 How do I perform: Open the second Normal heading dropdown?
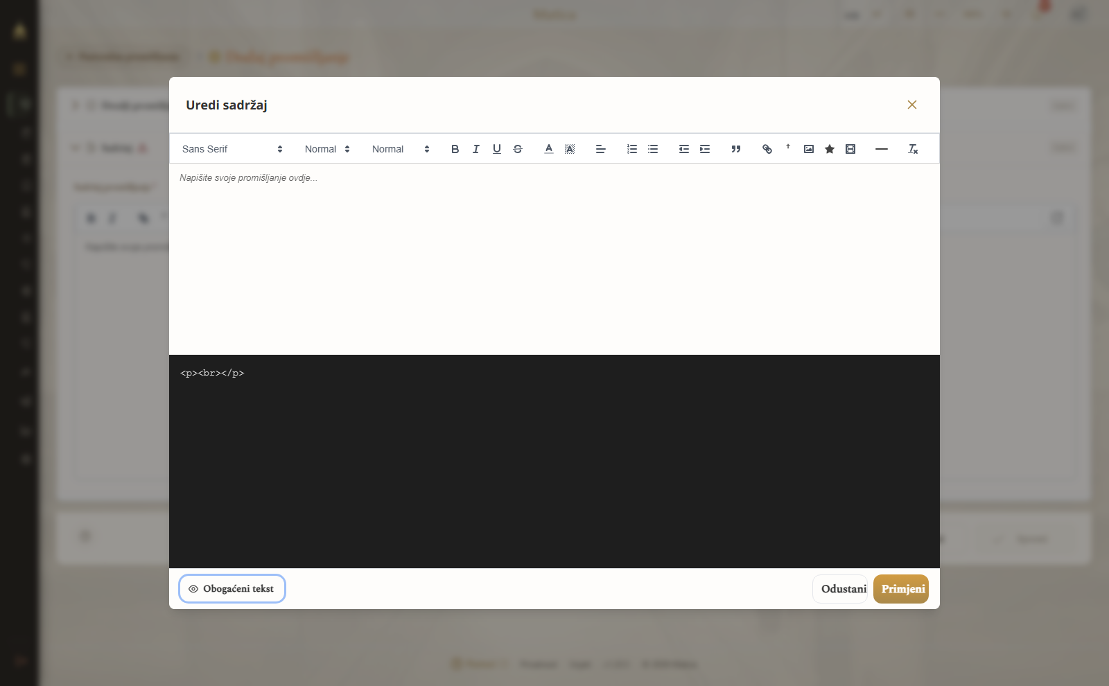401,149
